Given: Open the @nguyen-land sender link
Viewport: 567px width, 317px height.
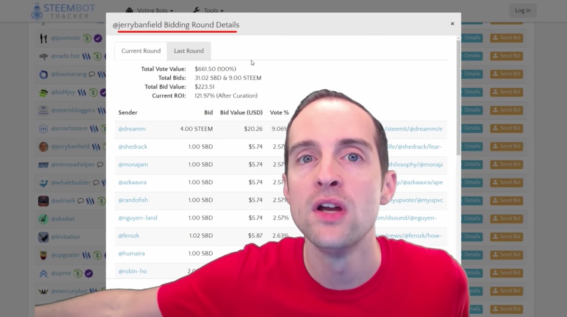Looking at the screenshot, I should click(x=138, y=218).
